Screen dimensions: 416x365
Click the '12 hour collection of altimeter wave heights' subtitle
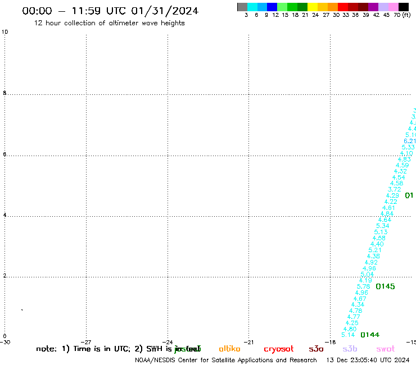pos(109,23)
